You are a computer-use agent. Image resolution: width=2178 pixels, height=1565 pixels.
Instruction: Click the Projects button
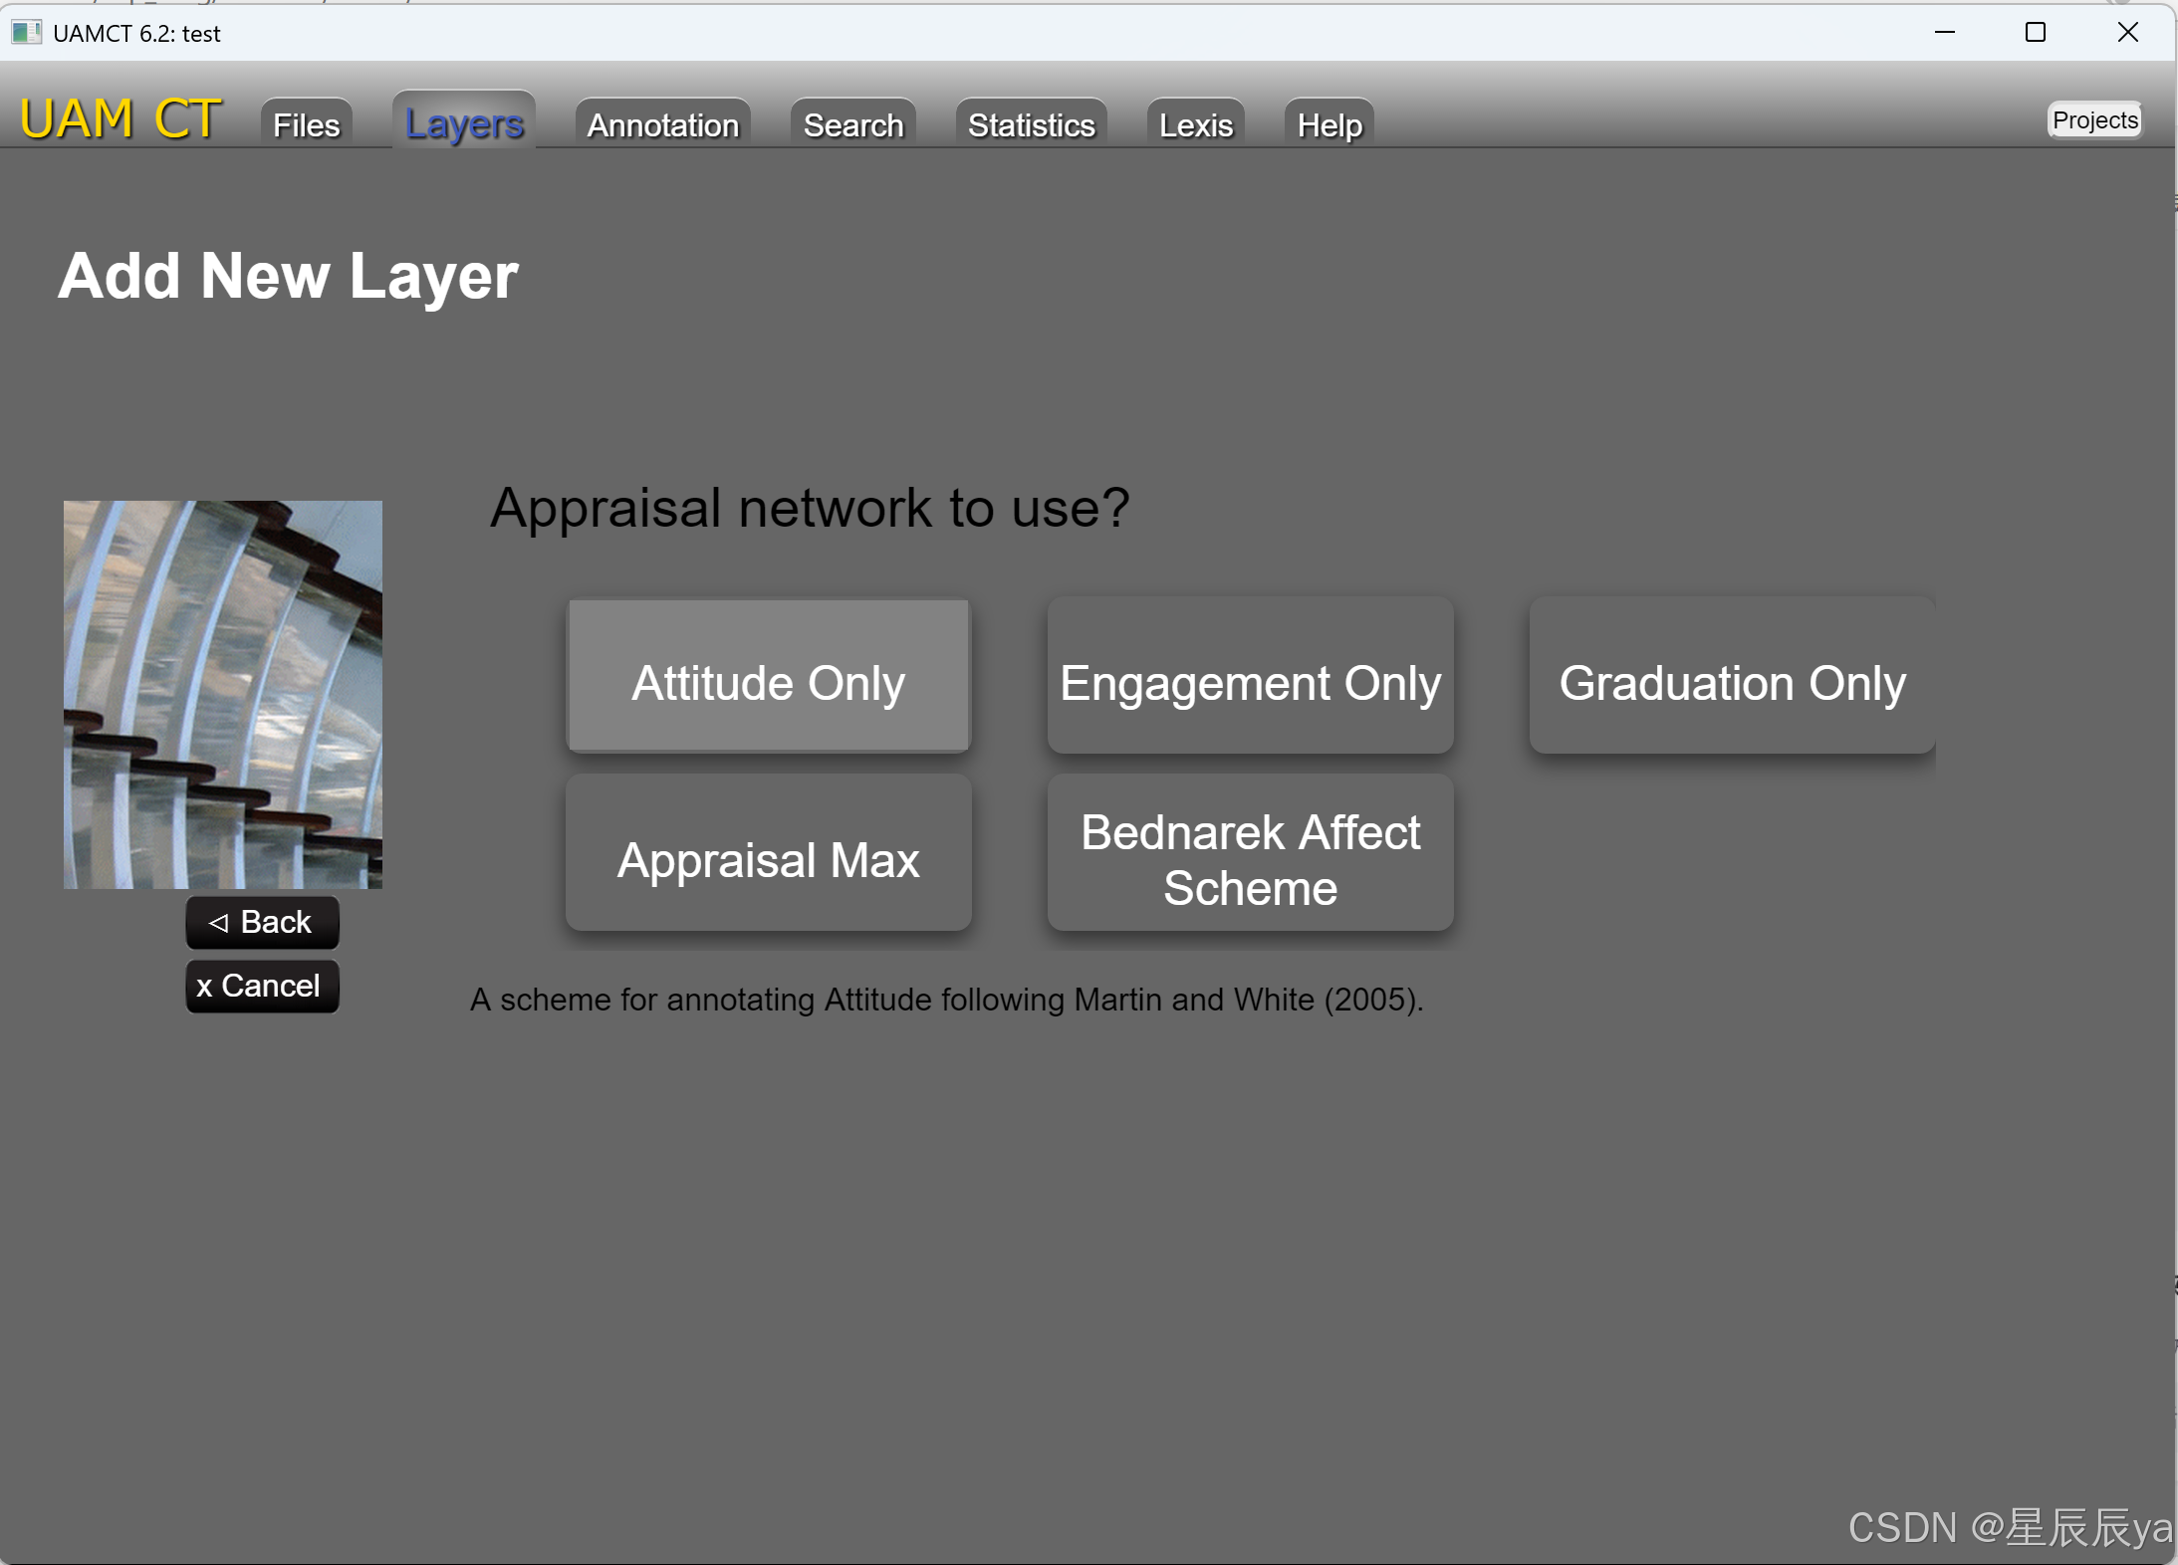point(2094,120)
